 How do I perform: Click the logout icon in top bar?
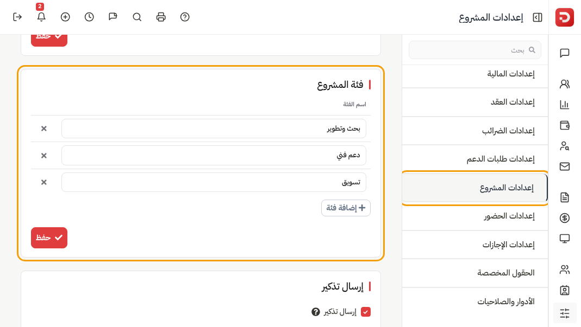coord(17,17)
